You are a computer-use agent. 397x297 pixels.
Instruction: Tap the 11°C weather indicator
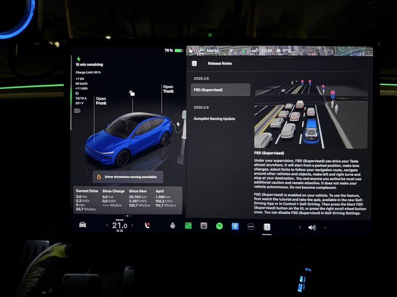tap(283, 50)
